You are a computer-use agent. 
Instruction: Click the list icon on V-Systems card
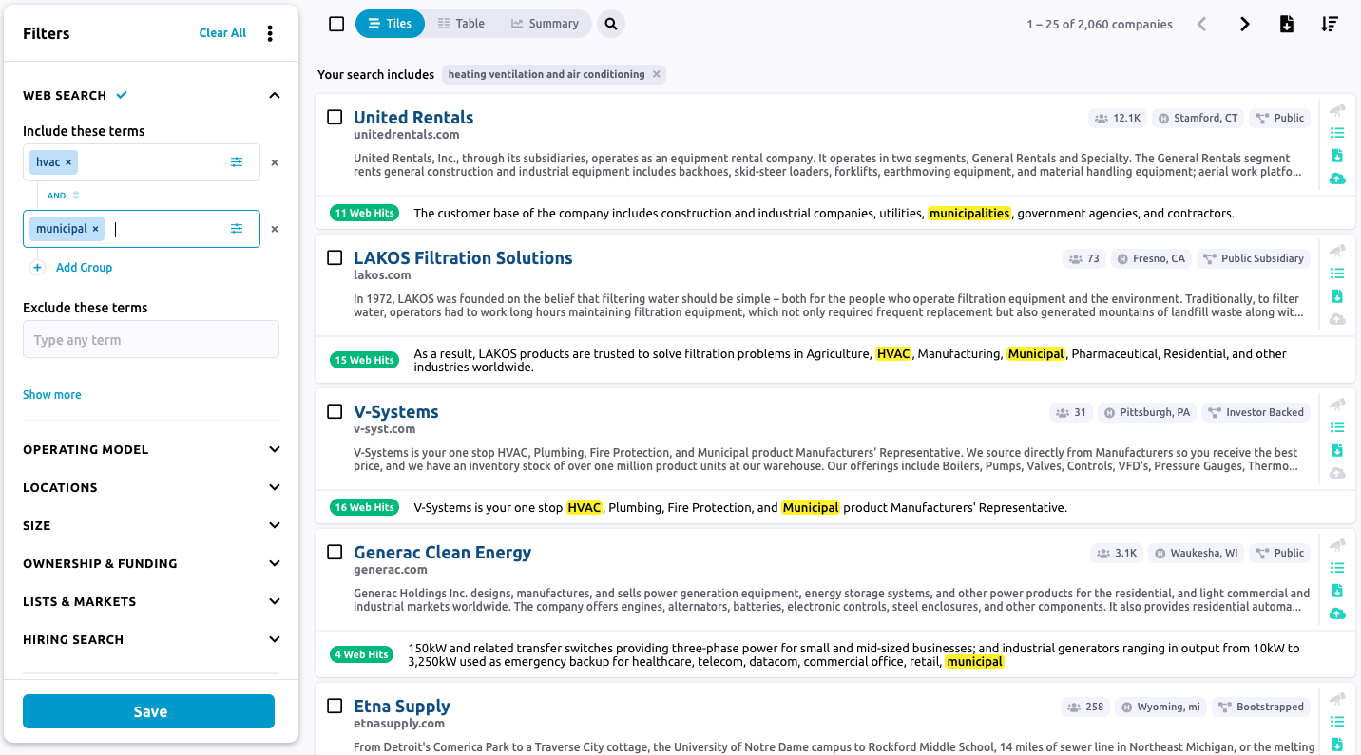tap(1337, 427)
